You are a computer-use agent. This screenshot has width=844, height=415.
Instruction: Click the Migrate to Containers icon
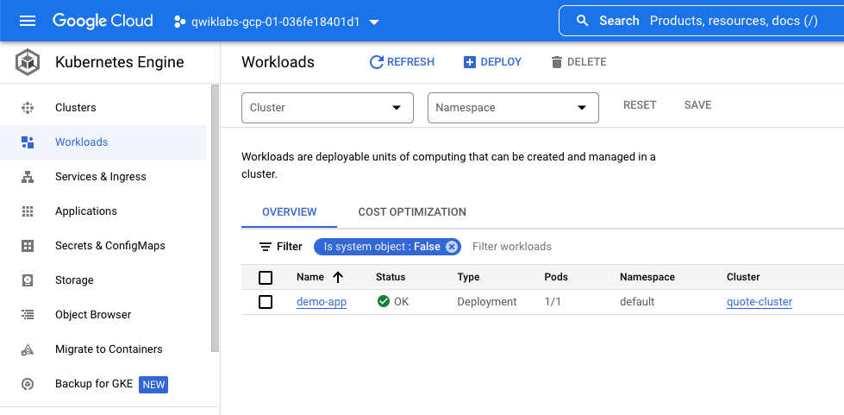pos(28,349)
